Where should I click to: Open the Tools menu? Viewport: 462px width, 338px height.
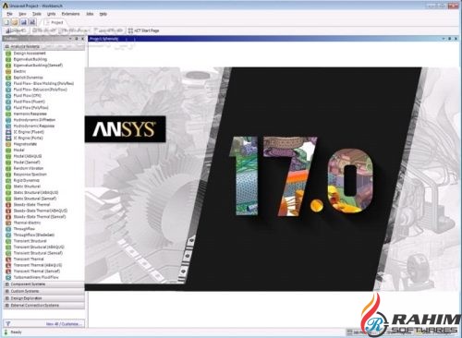tap(36, 14)
